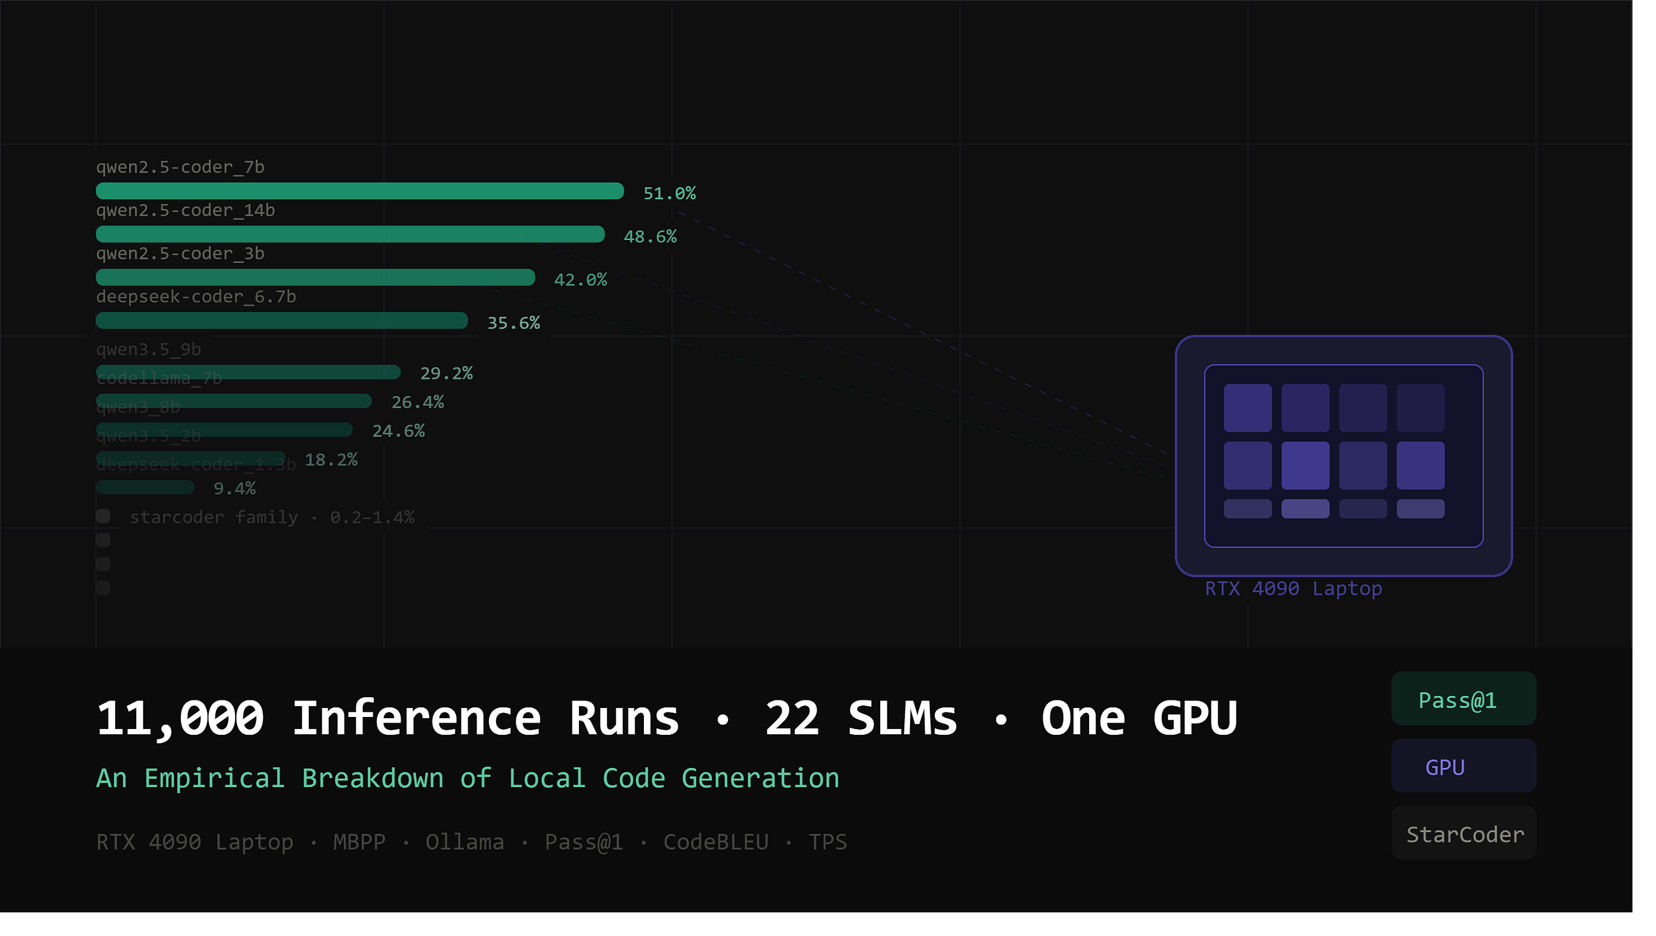Click the deepseek-coder_6.7b label
The image size is (1656, 936).
(196, 296)
